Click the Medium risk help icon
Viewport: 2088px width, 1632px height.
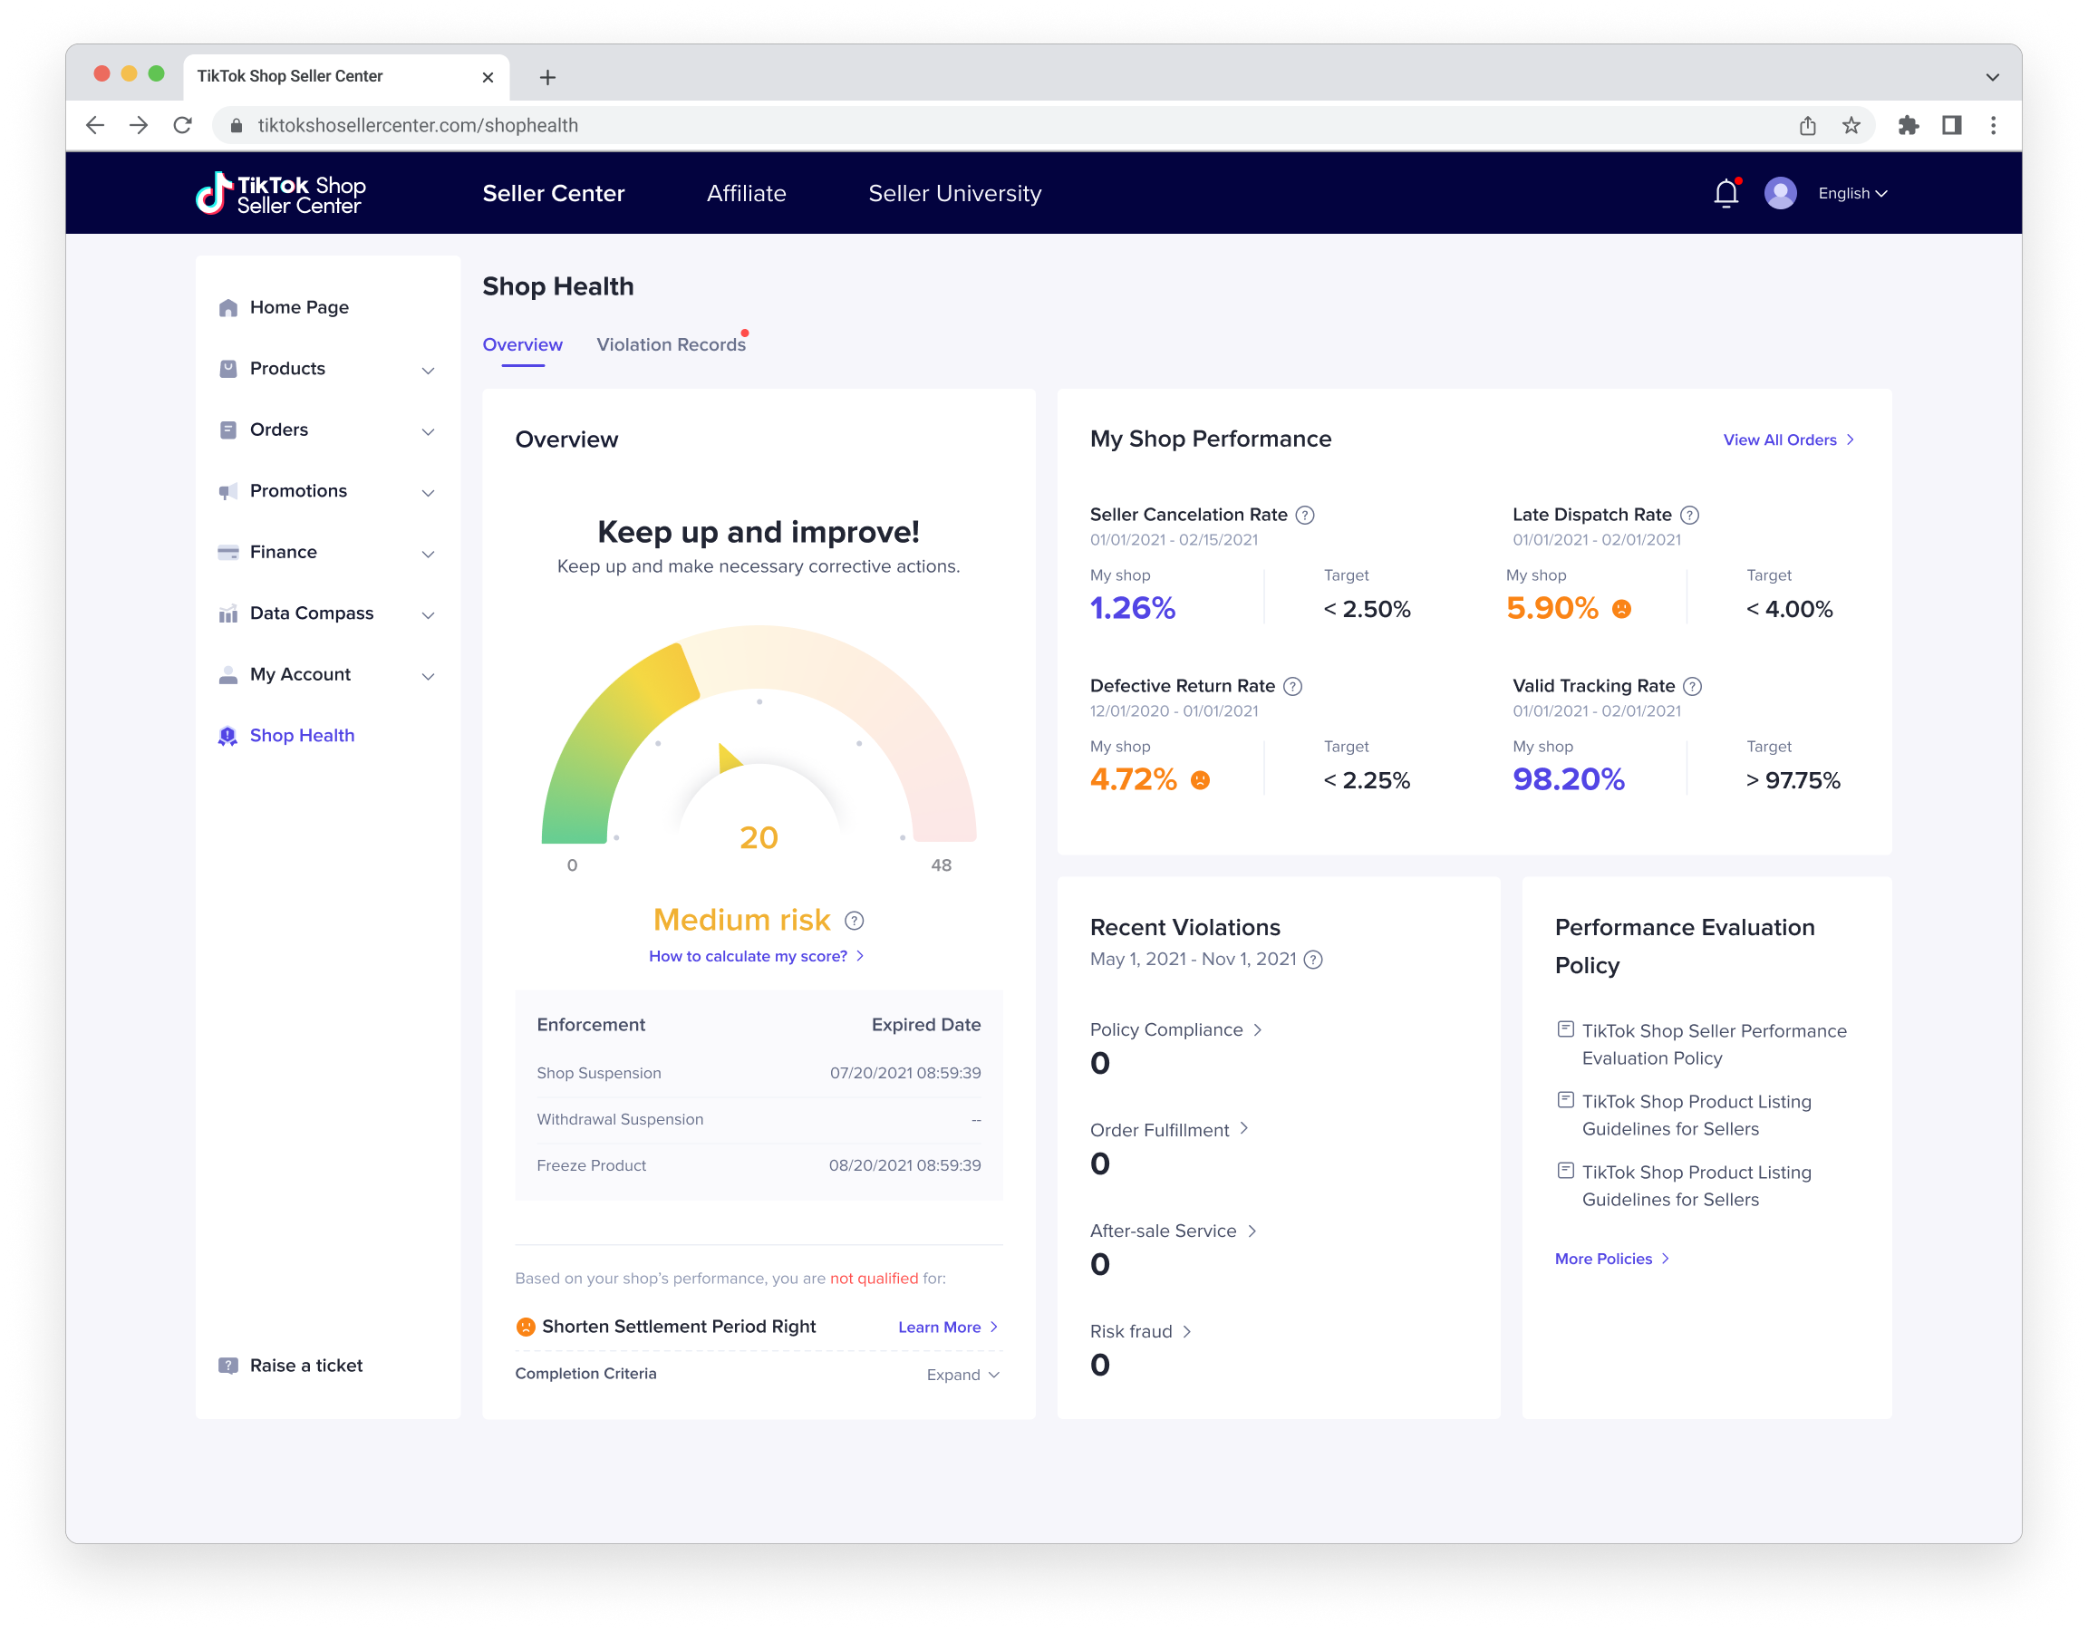pos(854,921)
